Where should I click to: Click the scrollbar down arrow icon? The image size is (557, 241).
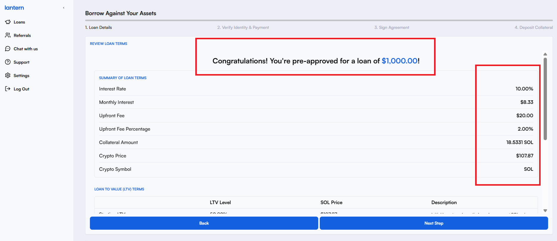(545, 210)
